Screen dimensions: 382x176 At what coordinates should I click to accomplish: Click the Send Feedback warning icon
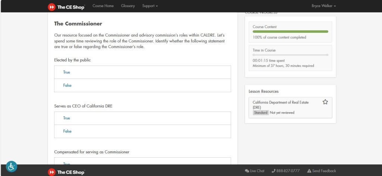pyautogui.click(x=309, y=171)
